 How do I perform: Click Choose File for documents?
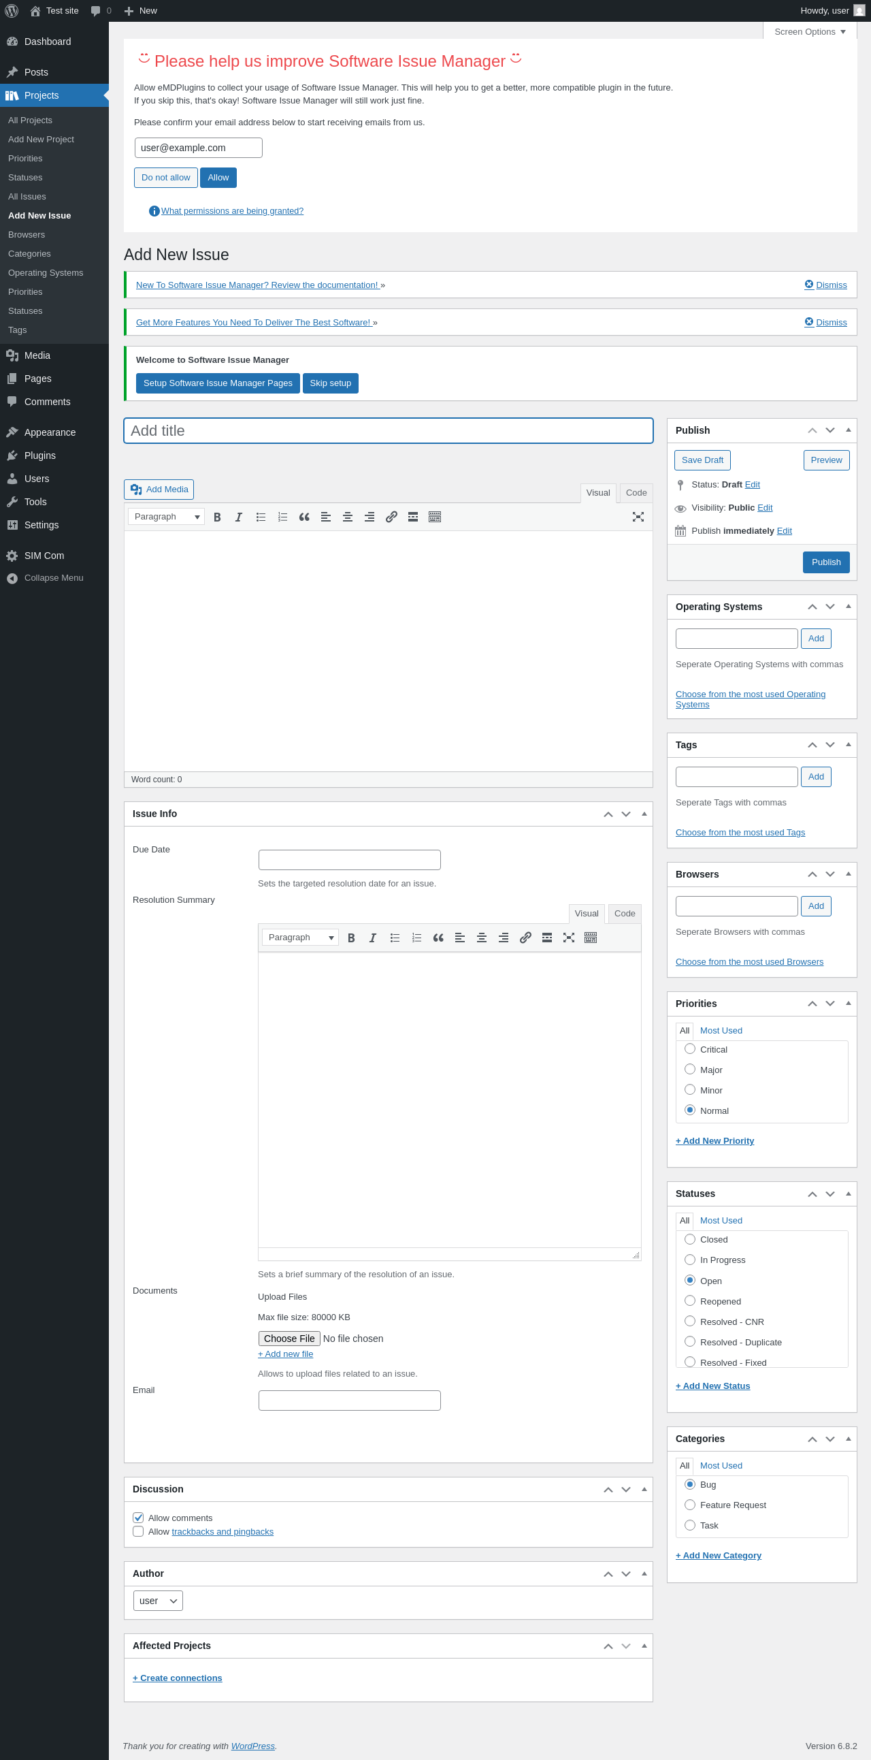pyautogui.click(x=289, y=1339)
